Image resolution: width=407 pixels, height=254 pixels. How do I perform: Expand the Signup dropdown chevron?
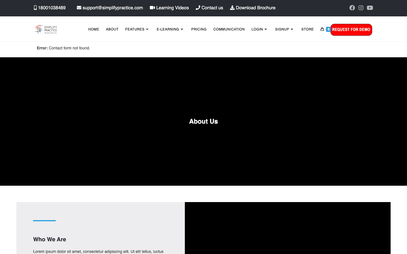[x=292, y=29]
